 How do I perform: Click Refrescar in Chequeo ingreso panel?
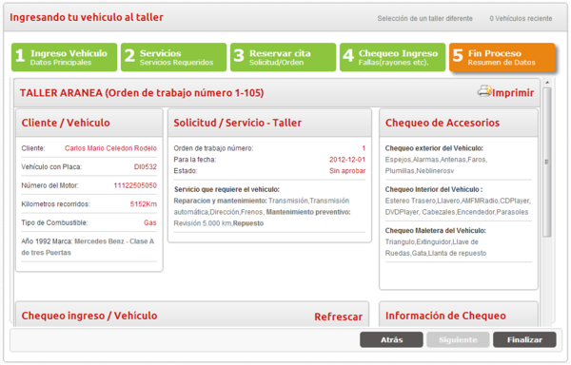[338, 317]
